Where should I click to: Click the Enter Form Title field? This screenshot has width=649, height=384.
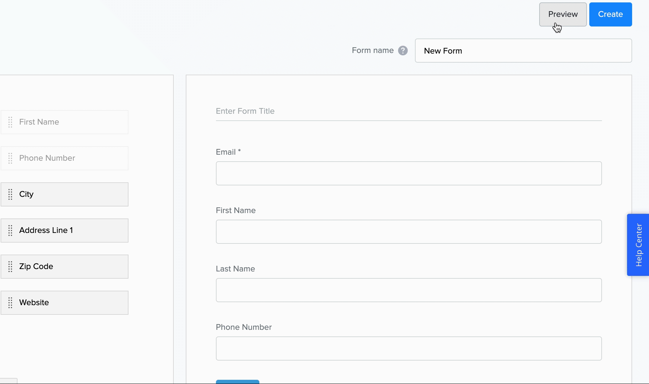click(x=409, y=111)
